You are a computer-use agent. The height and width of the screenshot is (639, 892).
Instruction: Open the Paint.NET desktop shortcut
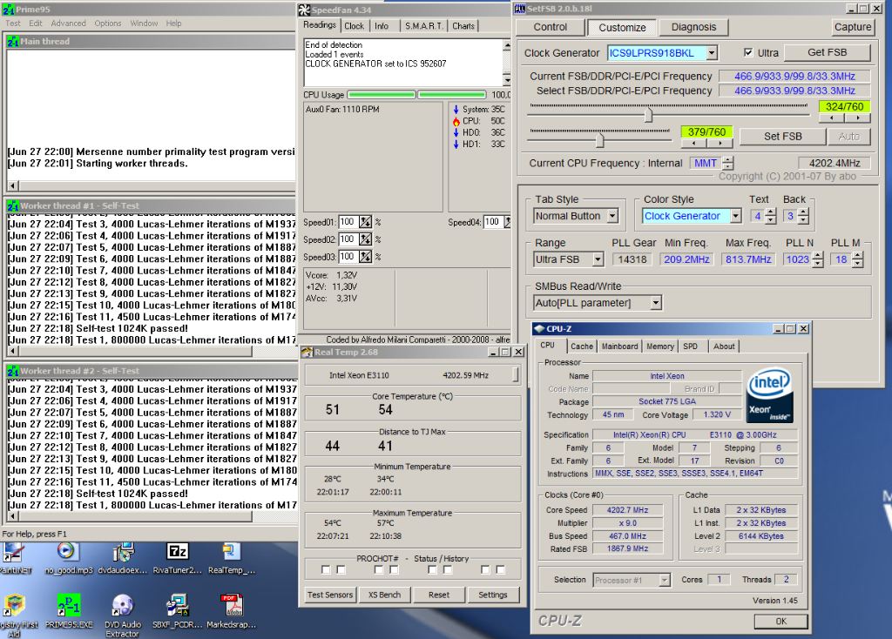[x=12, y=551]
